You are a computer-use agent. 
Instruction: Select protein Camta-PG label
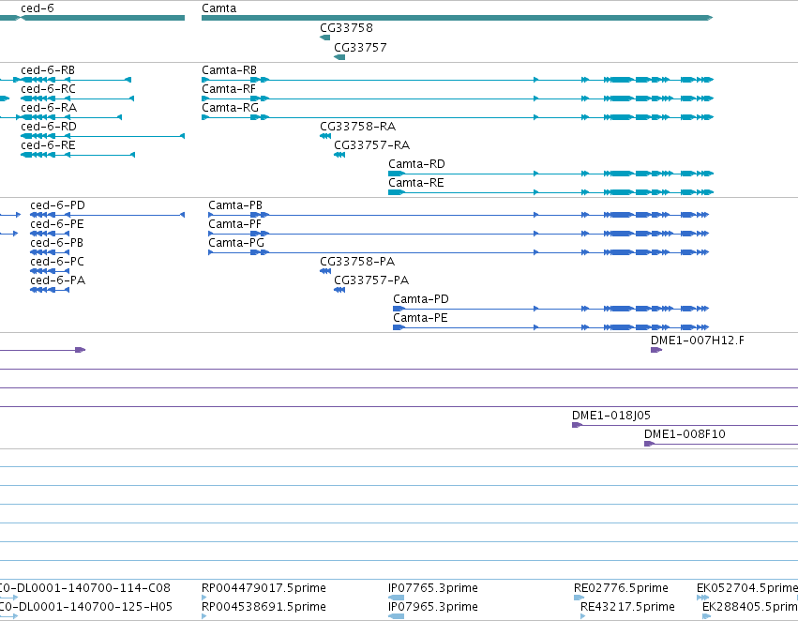point(236,243)
